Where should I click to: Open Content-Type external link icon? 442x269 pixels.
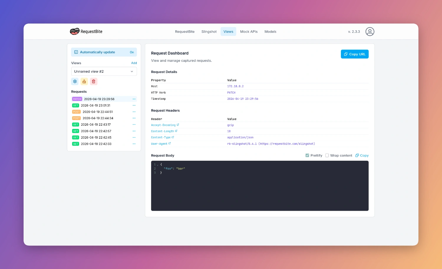tap(173, 137)
